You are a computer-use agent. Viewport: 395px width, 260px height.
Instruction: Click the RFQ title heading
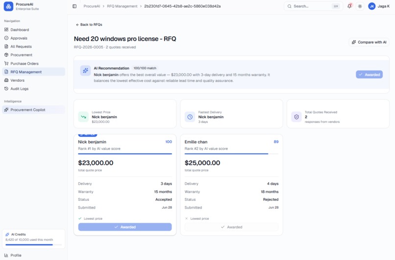tap(125, 39)
